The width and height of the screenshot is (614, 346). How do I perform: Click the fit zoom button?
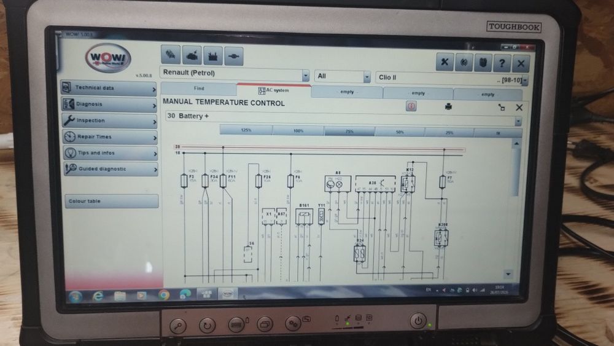[498, 133]
